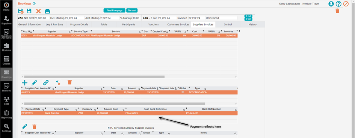Viewport: 355px width, 138px height.
Task: Click the double-arrows transfer icon
Action: coord(58,82)
